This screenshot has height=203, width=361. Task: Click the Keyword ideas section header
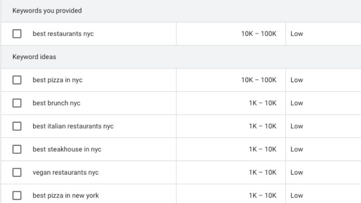point(34,57)
